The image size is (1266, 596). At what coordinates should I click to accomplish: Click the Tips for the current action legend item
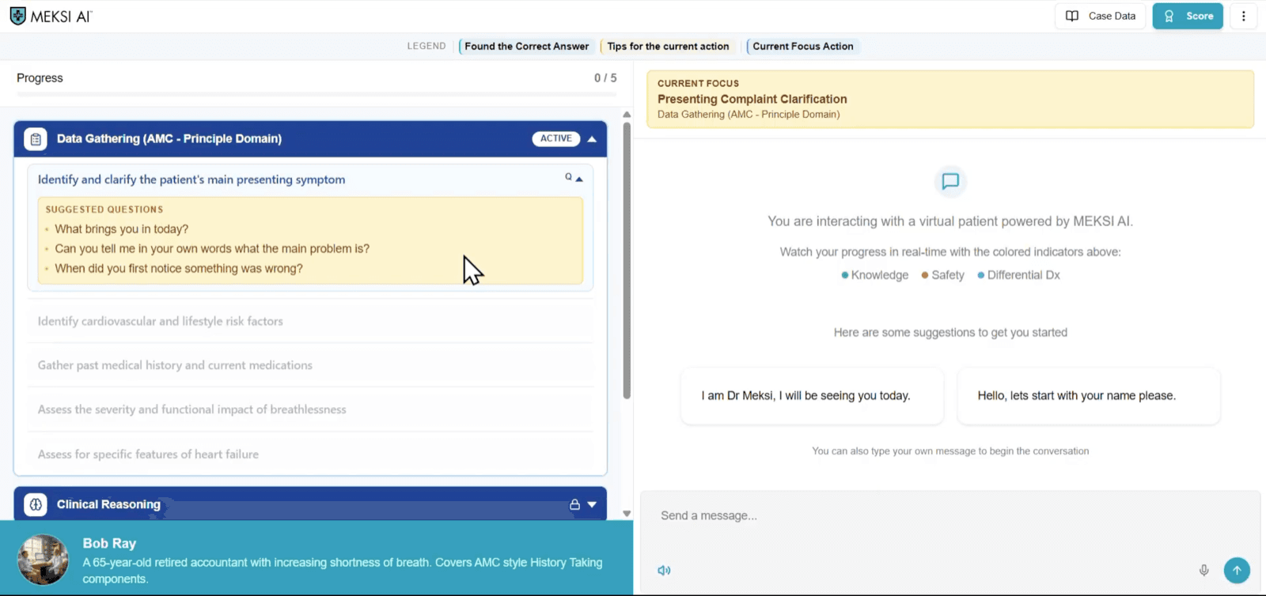point(667,47)
